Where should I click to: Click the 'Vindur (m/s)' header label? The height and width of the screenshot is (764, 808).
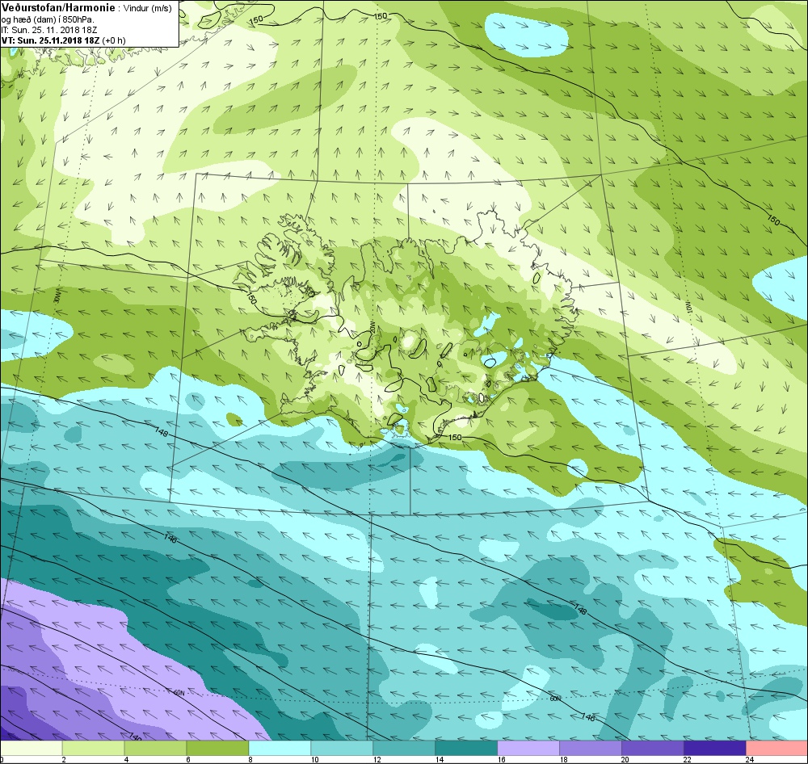(148, 9)
